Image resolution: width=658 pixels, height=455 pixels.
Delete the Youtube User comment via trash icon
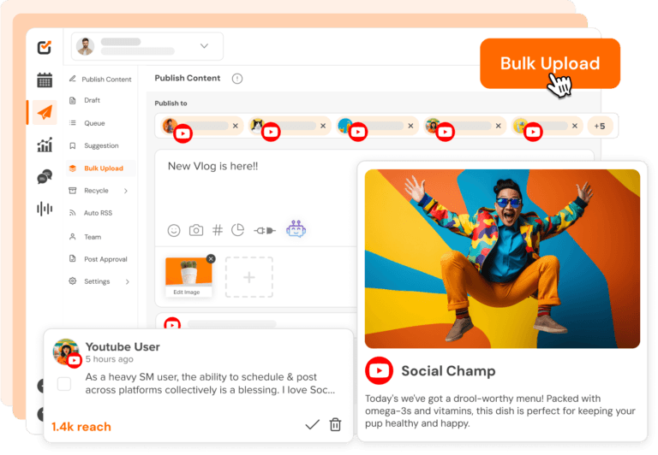coord(335,425)
